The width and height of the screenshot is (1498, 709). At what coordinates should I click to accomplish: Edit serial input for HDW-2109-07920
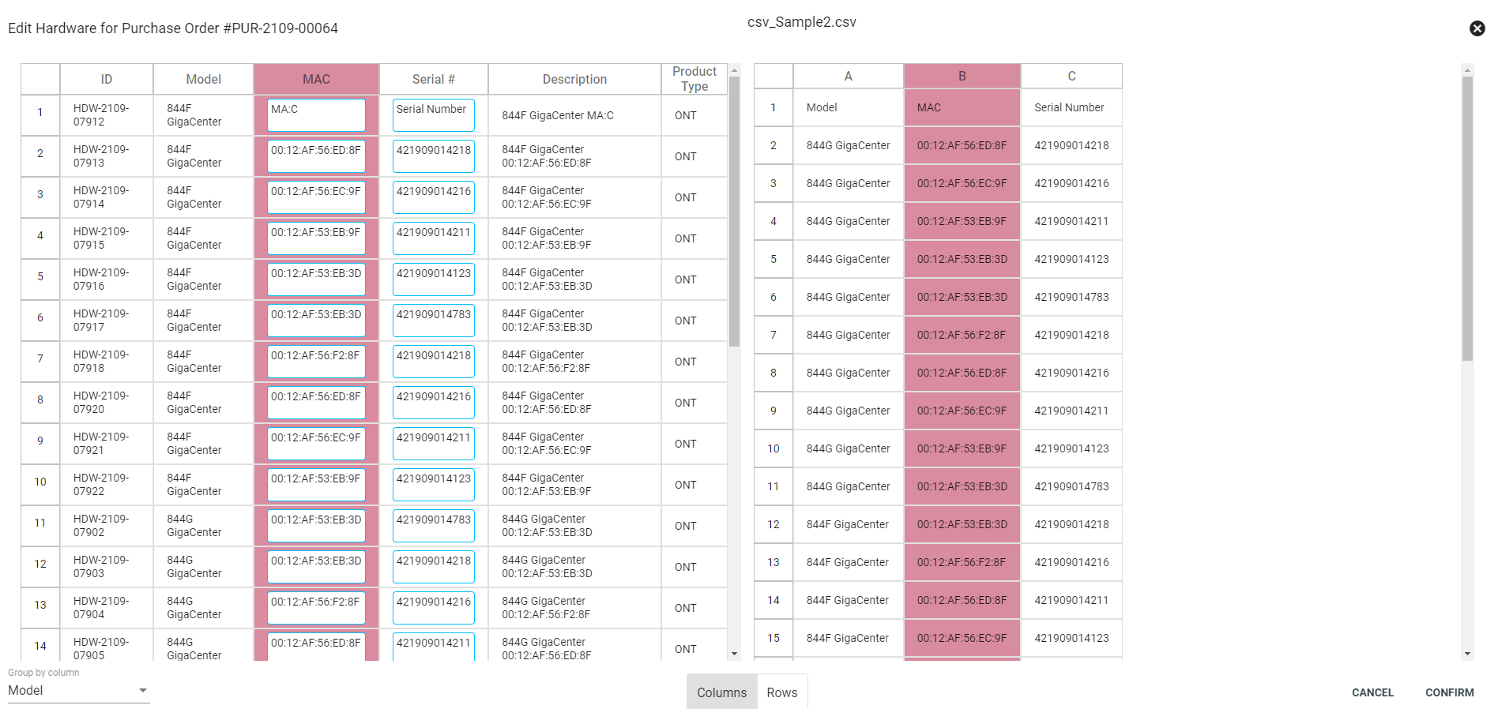(x=434, y=403)
